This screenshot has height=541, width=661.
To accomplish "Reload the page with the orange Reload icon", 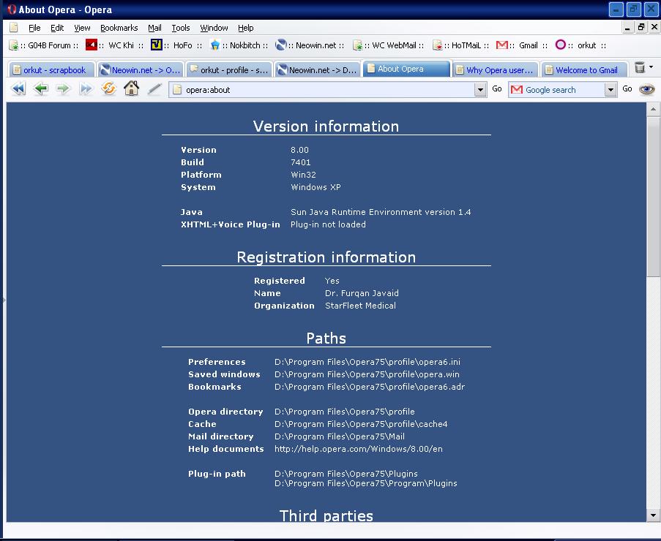I will (108, 89).
